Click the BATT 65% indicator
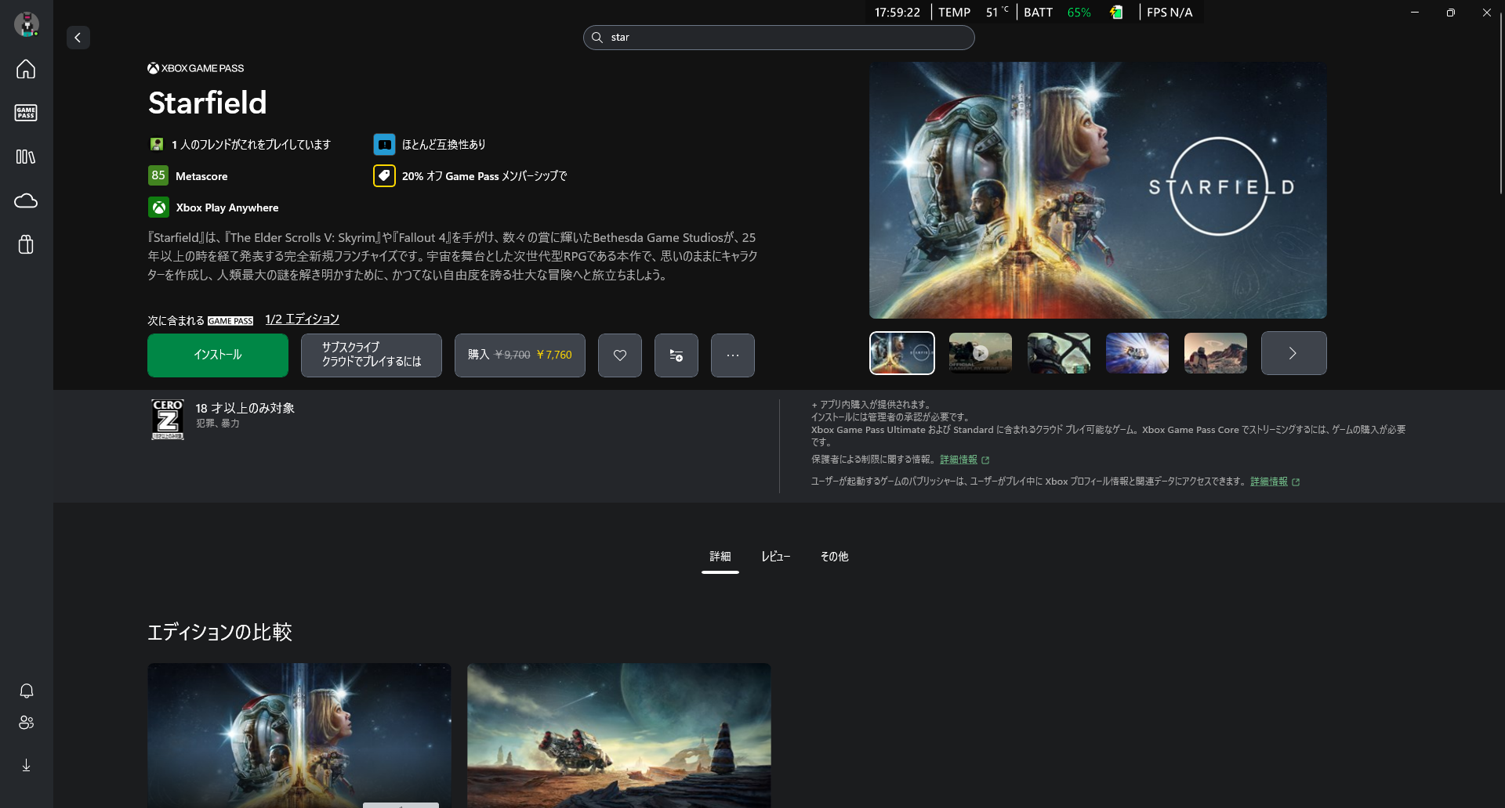The image size is (1505, 808). [x=1057, y=13]
